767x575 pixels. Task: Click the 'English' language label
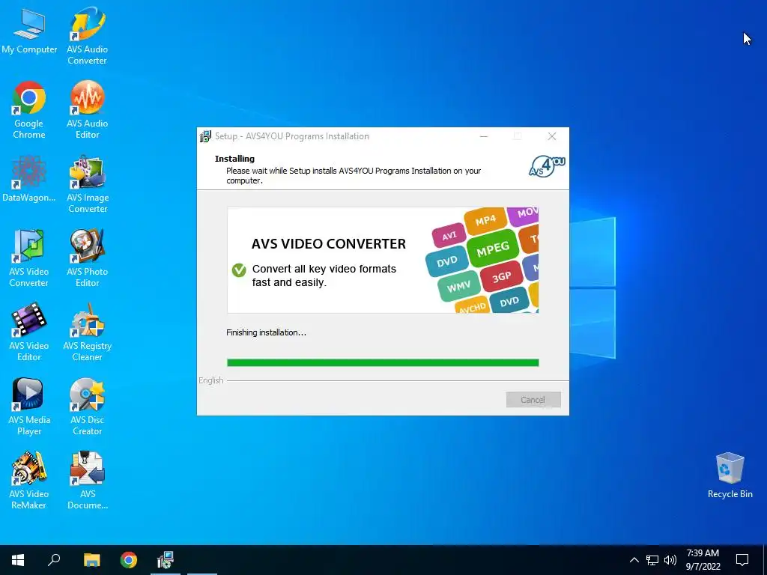210,380
